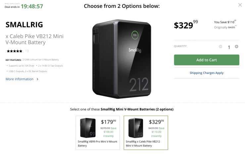Click the Save $110.00 instantly text
Image resolution: width=245 pixels, height=163 pixels.
(157, 132)
